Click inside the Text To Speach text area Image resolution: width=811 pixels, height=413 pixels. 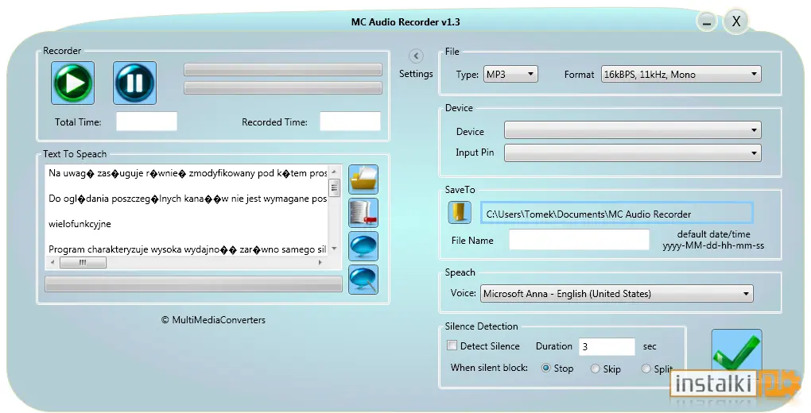click(x=187, y=211)
